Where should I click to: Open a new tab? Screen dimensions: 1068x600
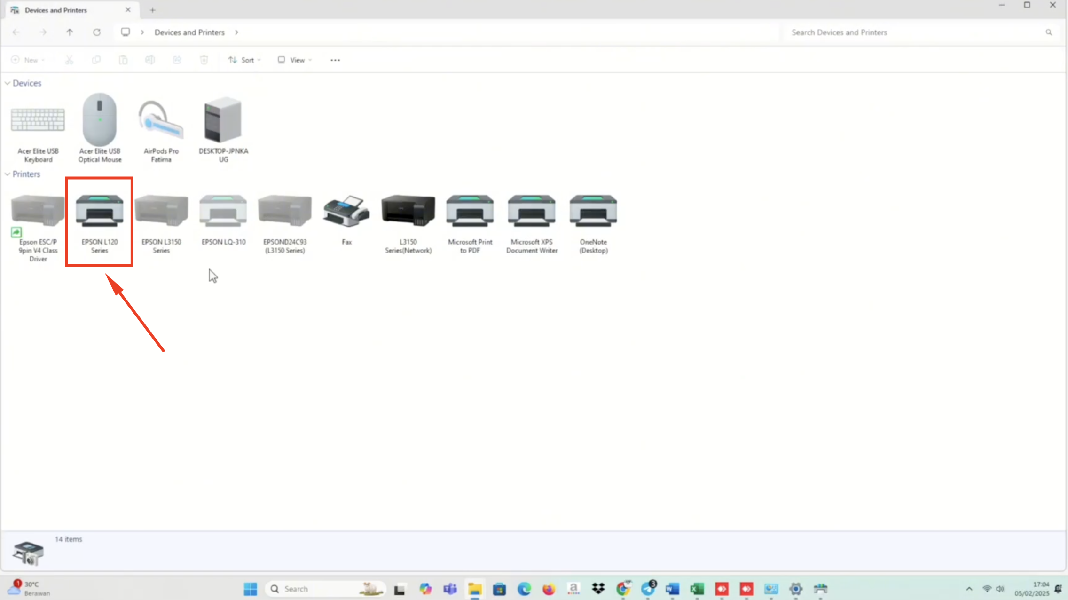(152, 10)
